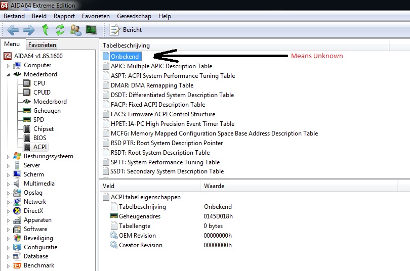The height and width of the screenshot is (271, 410).
Task: Click the DirectX yellow X icon
Action: pos(17,211)
